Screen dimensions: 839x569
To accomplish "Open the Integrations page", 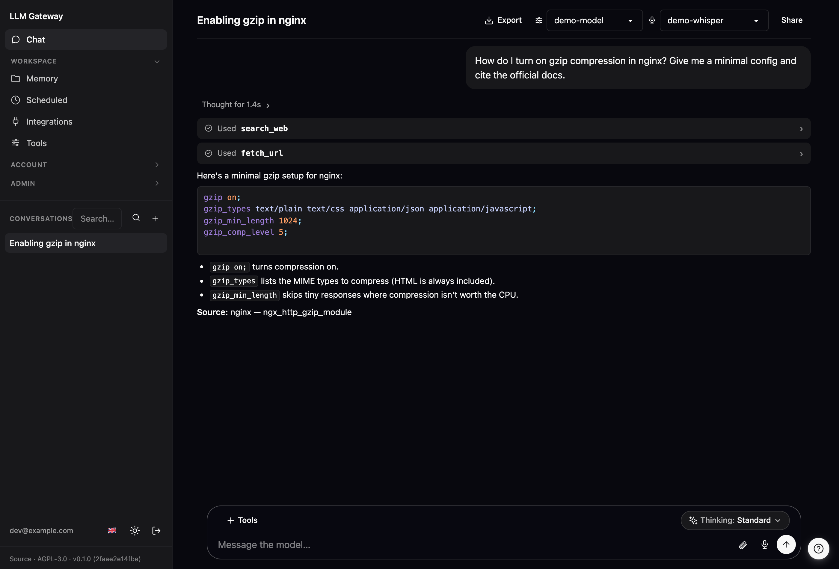I will (x=86, y=122).
